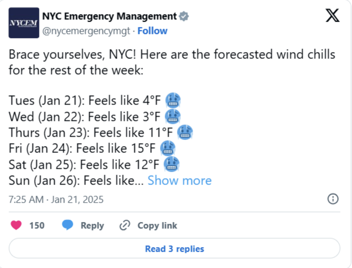Screen dimensions: 352x268
Task: Open the @nycemergencymgt handle link
Action: (86, 31)
